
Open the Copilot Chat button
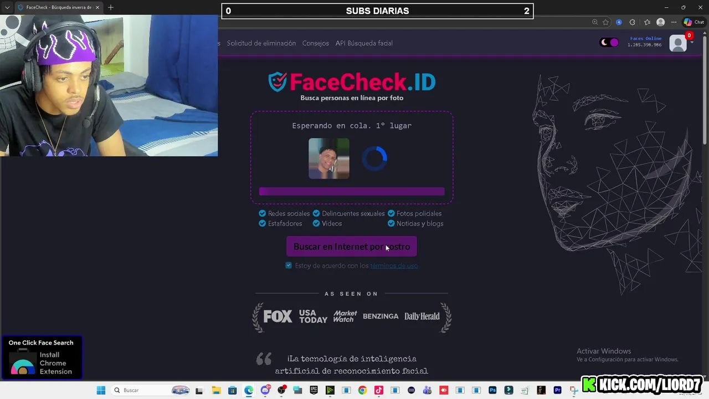pos(693,22)
